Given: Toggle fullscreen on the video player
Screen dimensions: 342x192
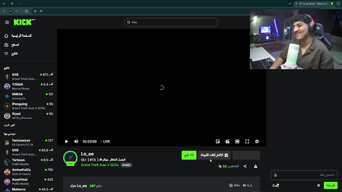Looking at the screenshot, I should pyautogui.click(x=247, y=142).
